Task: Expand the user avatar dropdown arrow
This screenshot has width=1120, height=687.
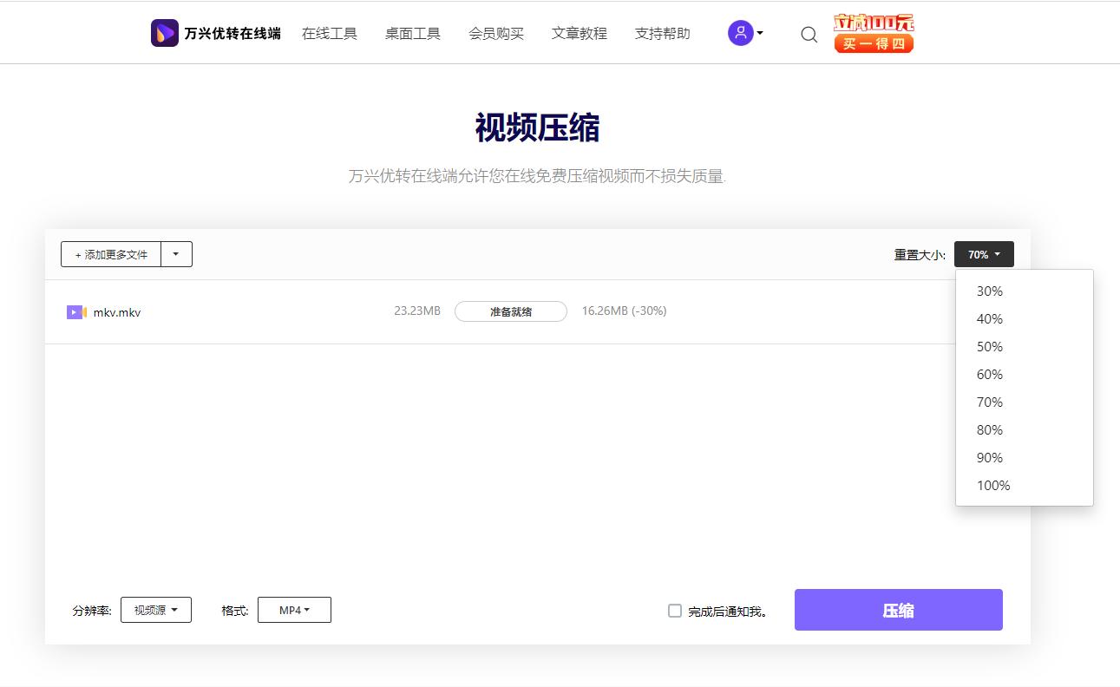Action: 758,33
